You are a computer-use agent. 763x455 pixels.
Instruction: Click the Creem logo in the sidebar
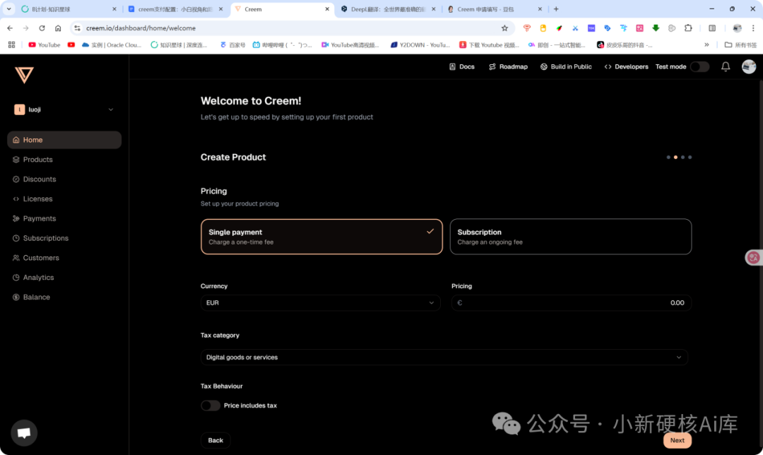(24, 75)
